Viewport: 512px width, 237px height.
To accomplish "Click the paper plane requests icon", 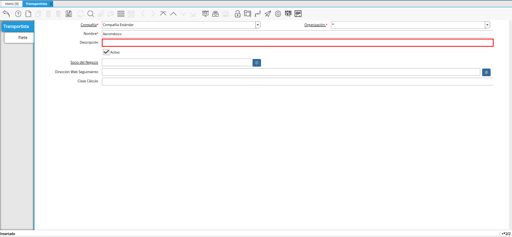I will [268, 14].
